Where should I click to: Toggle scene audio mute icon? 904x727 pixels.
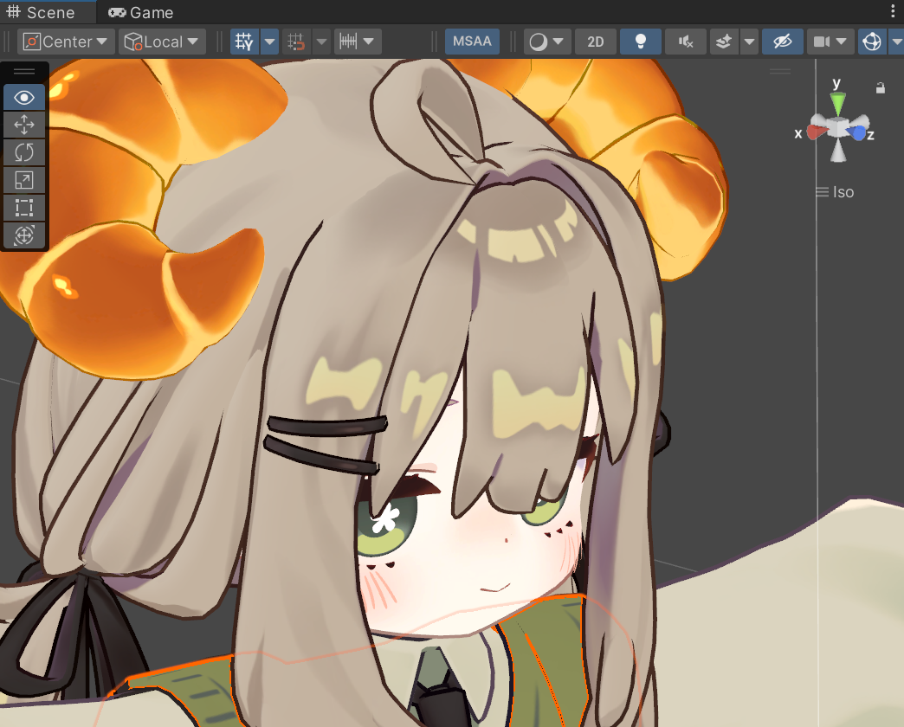[x=686, y=42]
